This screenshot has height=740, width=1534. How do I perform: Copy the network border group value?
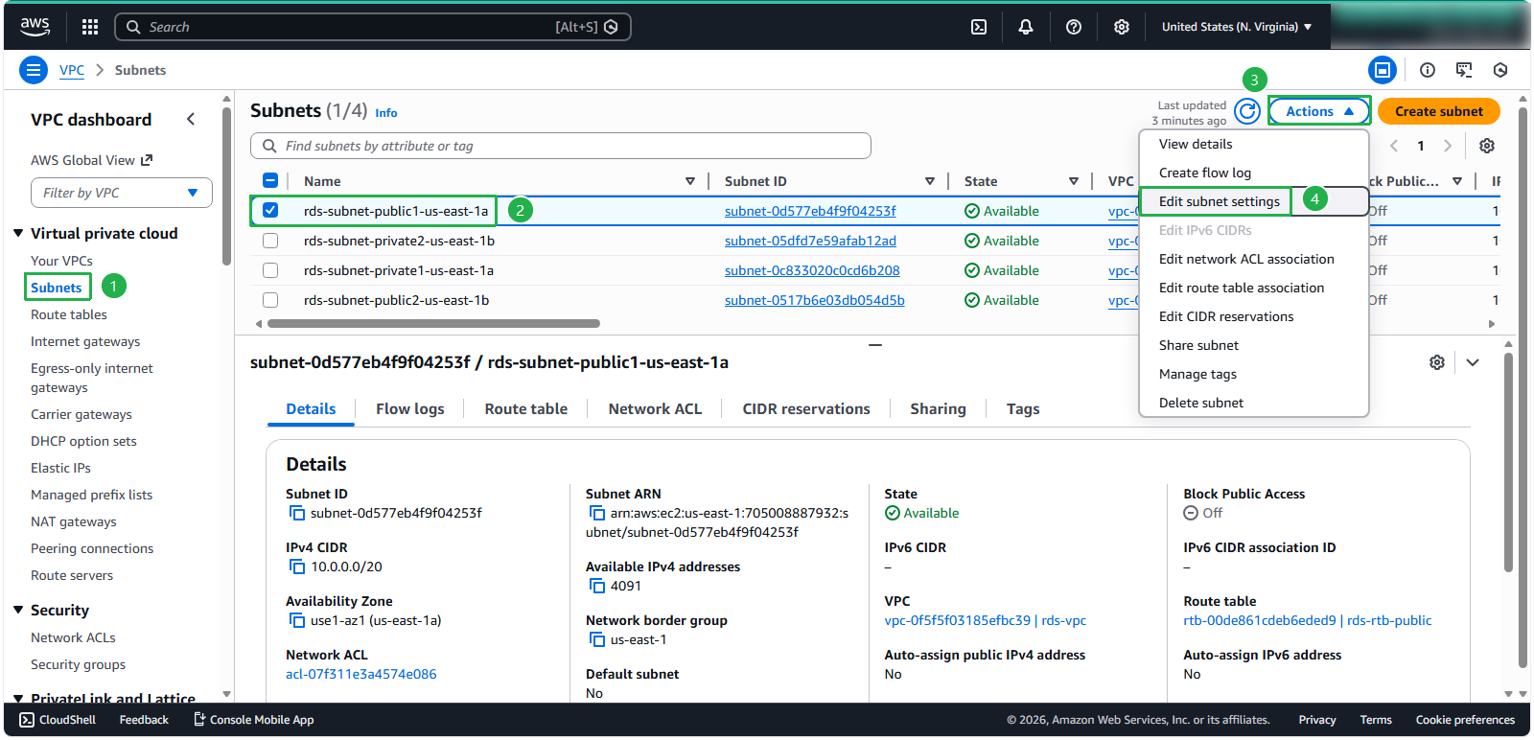(x=597, y=640)
